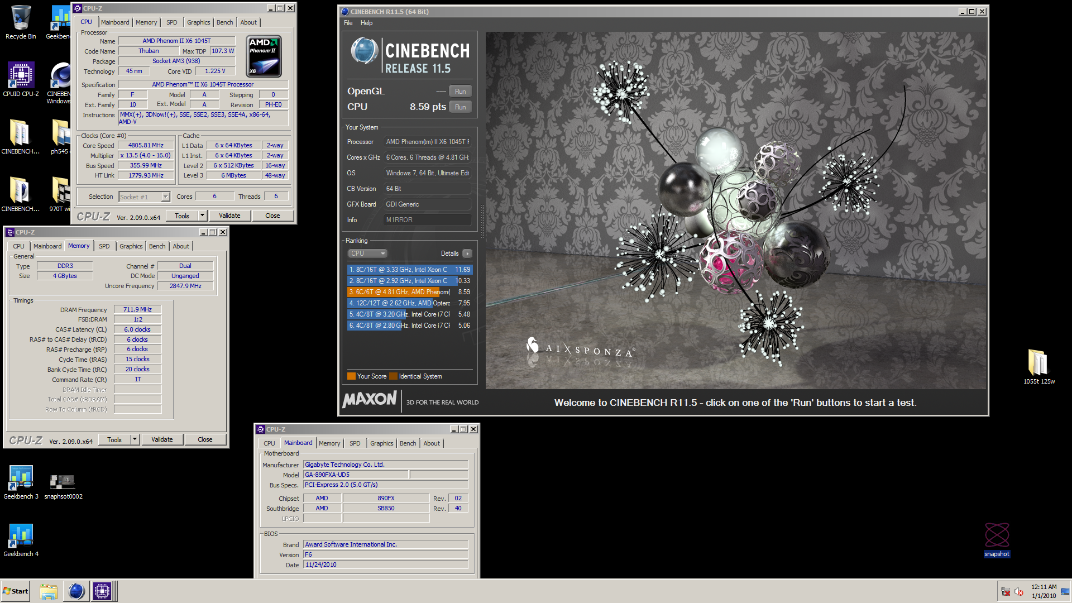Open the Geekbench 4 desktop shortcut
The image size is (1072, 603).
pos(21,540)
